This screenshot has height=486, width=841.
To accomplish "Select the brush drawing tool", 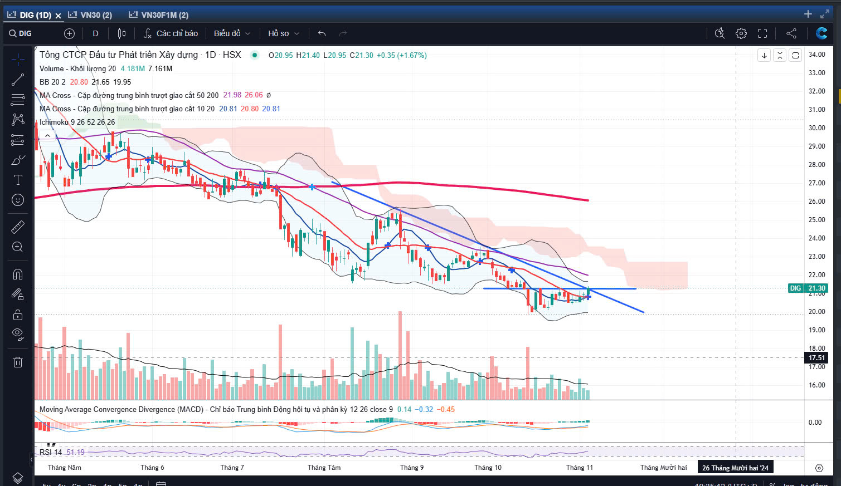I will click(18, 160).
